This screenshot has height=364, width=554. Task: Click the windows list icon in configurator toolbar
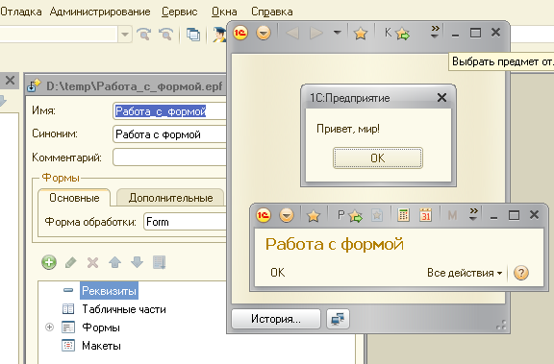coord(193,35)
